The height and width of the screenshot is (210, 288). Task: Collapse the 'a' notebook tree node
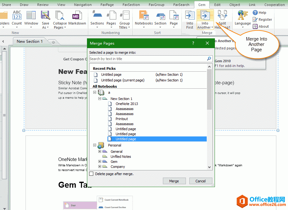(95, 92)
